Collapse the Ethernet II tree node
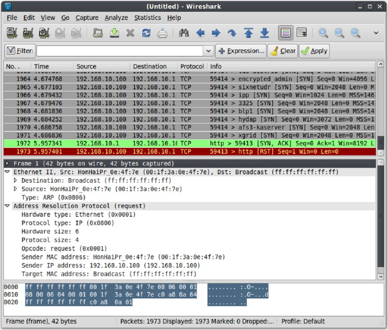 [7, 172]
